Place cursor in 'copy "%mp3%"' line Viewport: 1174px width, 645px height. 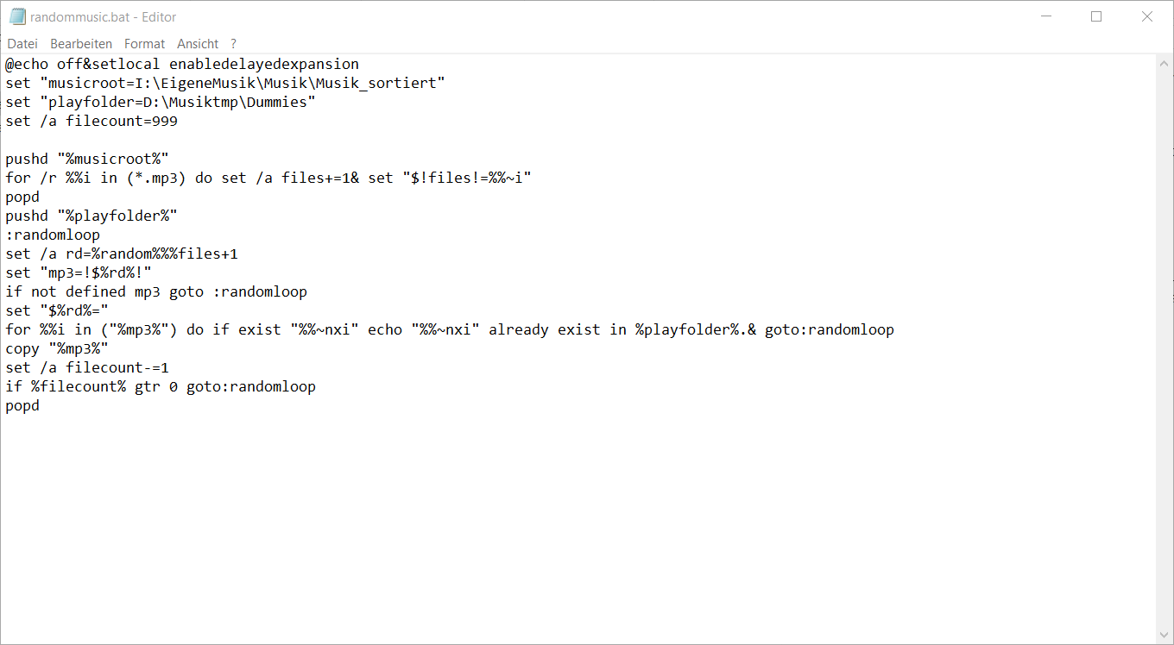pyautogui.click(x=57, y=348)
